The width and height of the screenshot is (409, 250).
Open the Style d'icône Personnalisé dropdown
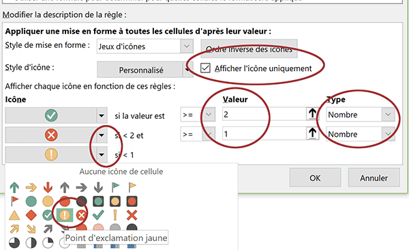coord(187,70)
